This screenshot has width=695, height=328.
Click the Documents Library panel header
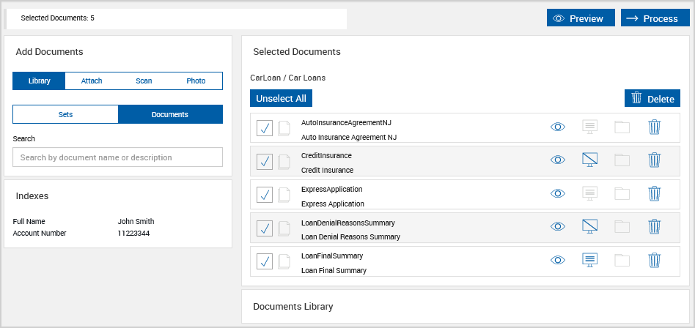293,306
